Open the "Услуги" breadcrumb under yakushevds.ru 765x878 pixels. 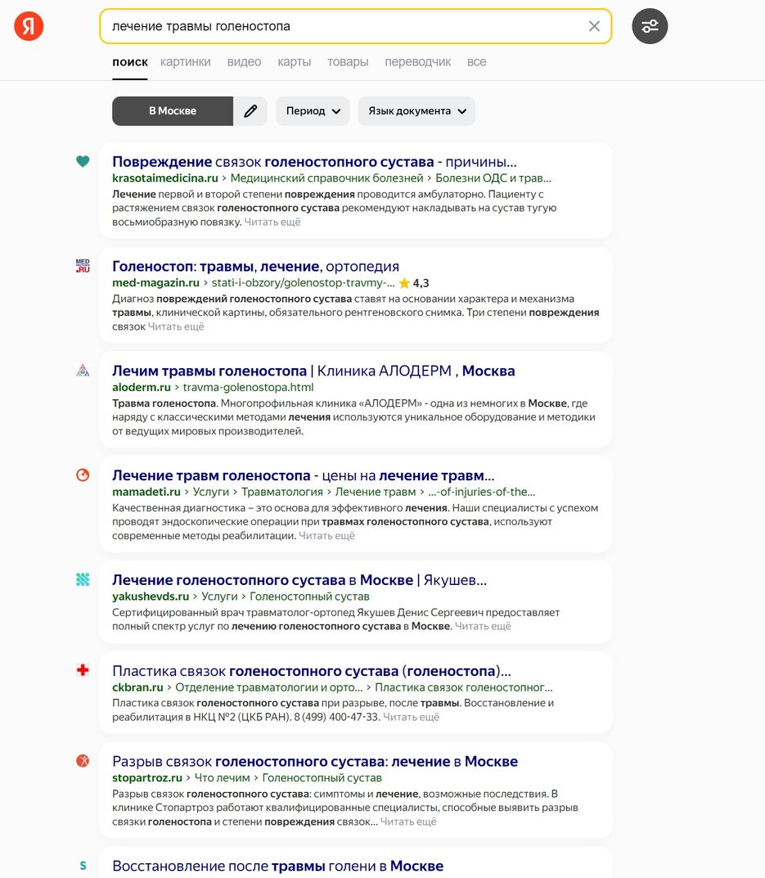pos(219,597)
